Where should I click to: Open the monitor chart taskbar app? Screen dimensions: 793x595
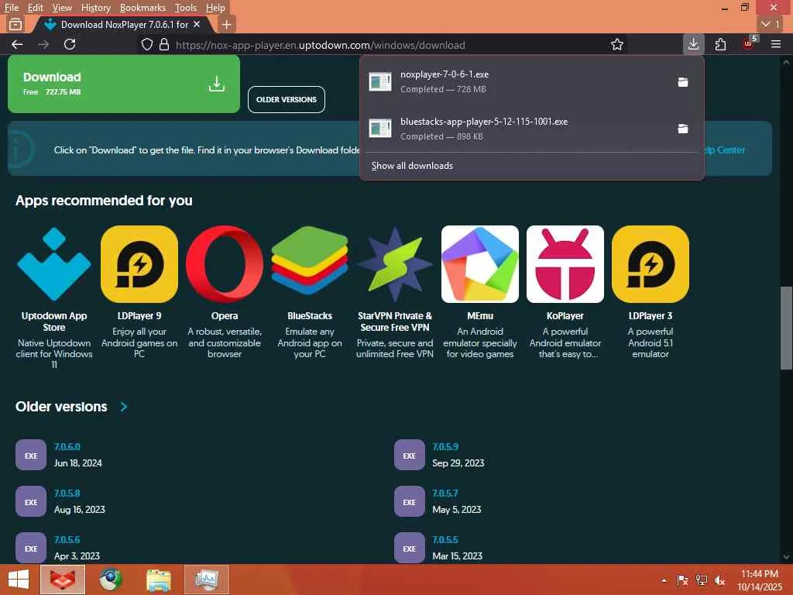[206, 580]
